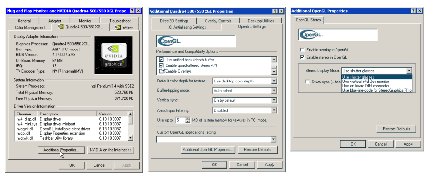Click Restore Defaults in Quadro4 Properties window
Screen dimensions: 431x180
tap(258, 150)
